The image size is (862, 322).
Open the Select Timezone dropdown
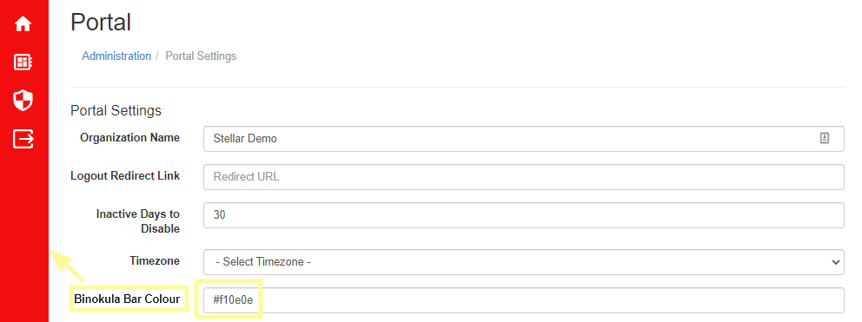pyautogui.click(x=523, y=262)
